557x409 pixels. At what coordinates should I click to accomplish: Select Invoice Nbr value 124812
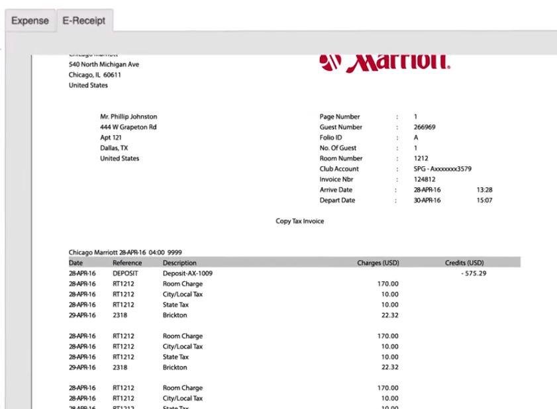[425, 179]
